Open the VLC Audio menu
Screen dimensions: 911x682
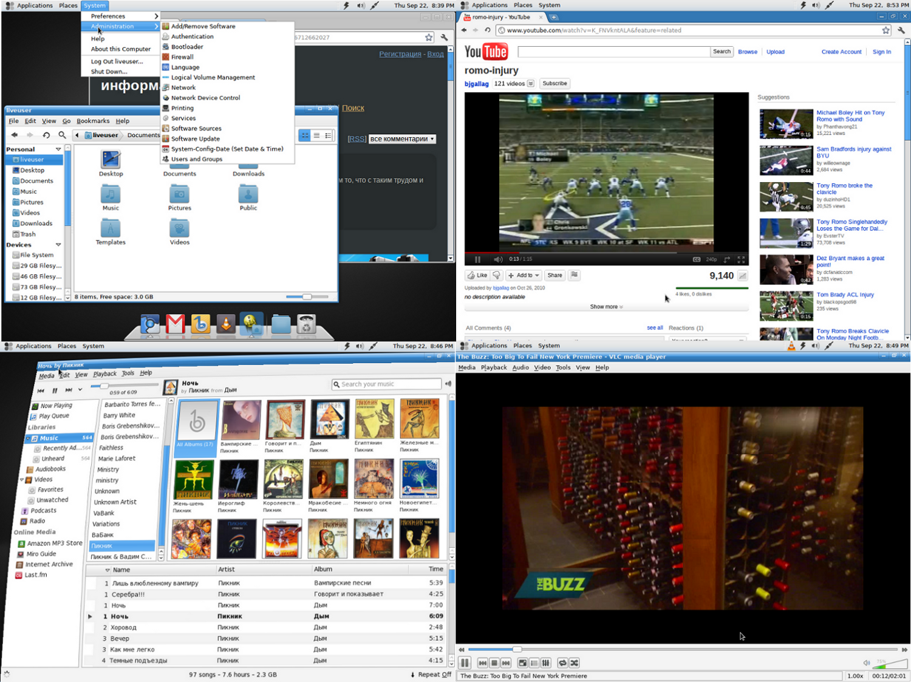tap(520, 367)
